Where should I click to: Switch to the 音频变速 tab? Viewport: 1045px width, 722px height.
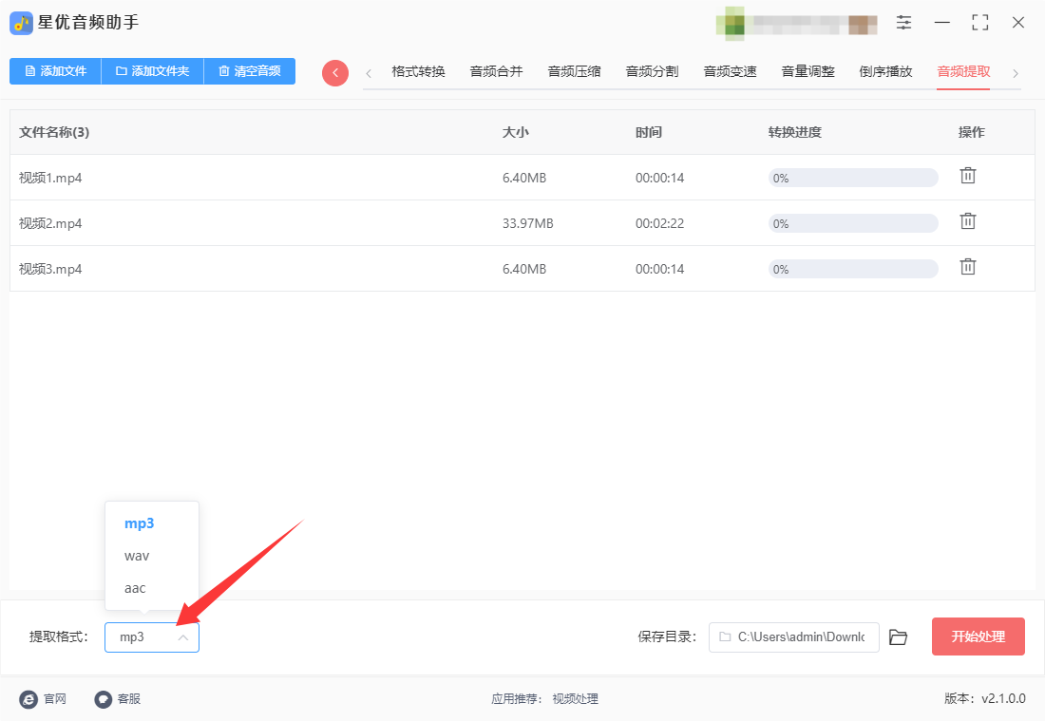click(731, 71)
